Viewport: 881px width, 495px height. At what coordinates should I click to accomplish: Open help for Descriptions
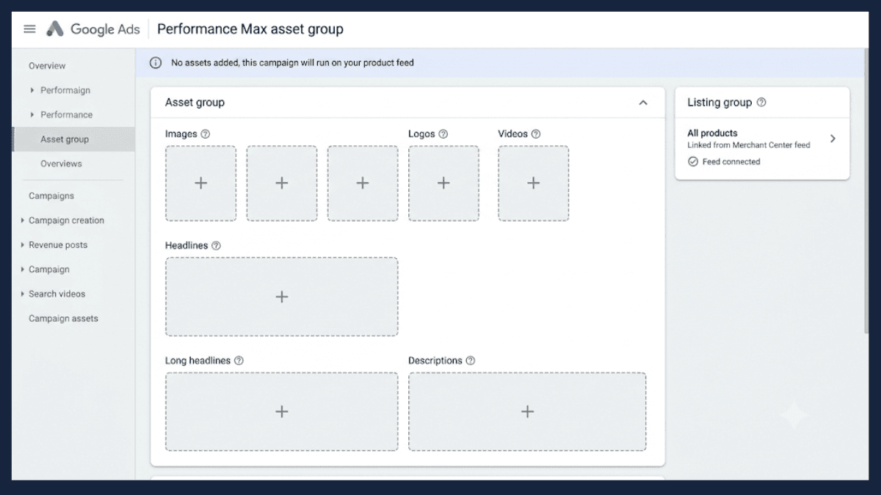(x=471, y=361)
